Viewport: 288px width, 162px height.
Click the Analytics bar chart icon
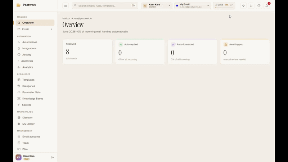point(19,67)
